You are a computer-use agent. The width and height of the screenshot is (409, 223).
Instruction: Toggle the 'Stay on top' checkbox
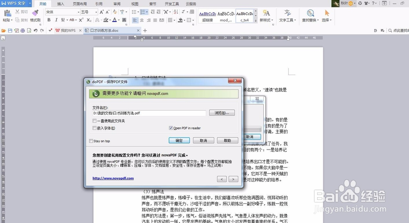tap(91, 141)
